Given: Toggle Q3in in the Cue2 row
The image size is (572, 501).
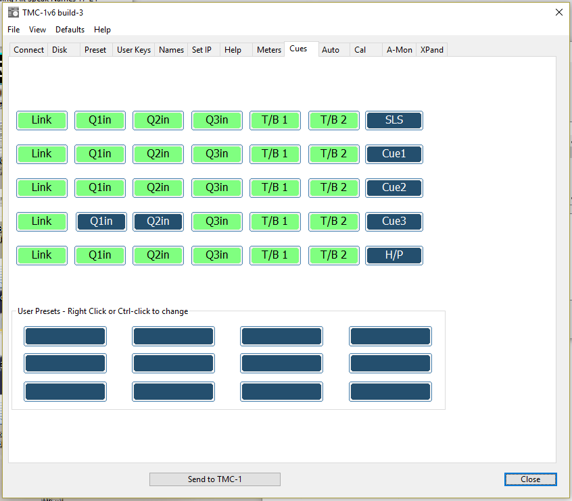Looking at the screenshot, I should click(x=216, y=188).
